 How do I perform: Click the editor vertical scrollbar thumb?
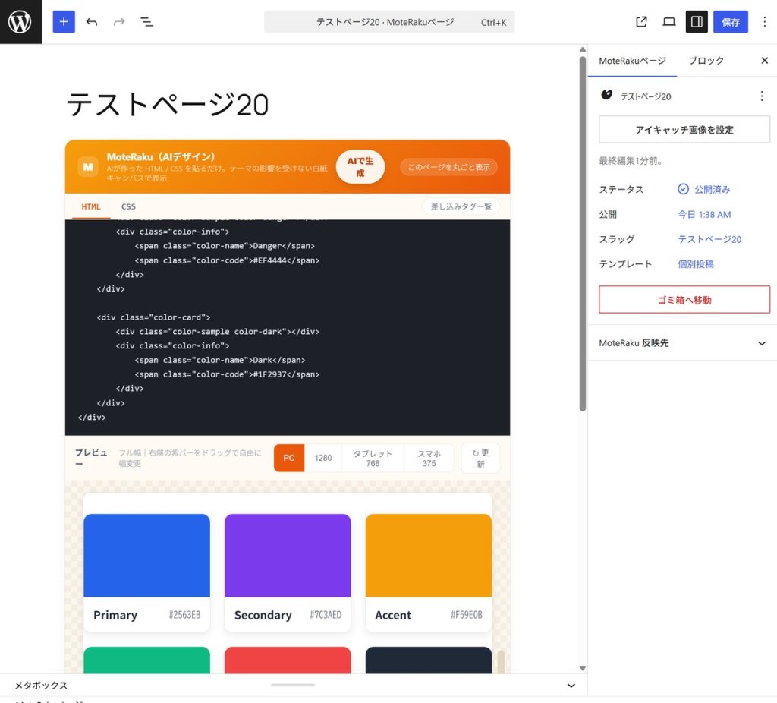[582, 233]
